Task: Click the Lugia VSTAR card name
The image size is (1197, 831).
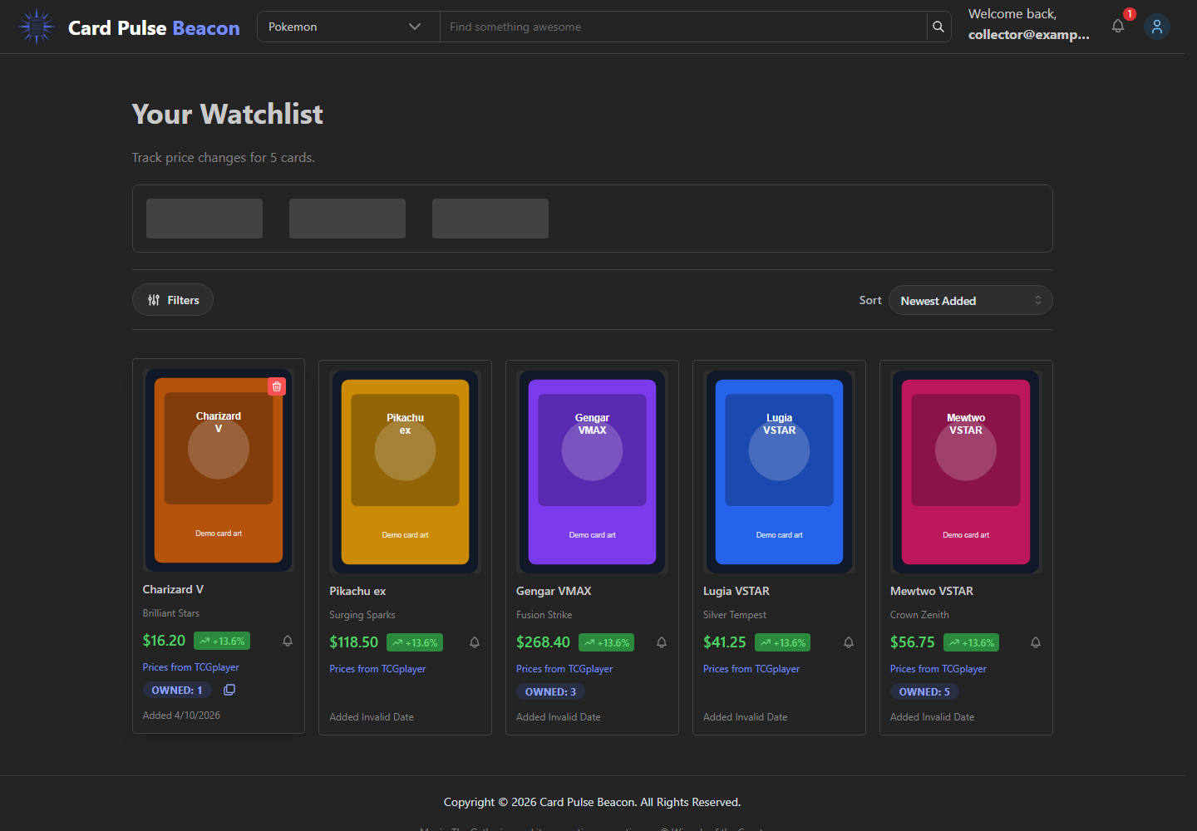Action: click(736, 591)
